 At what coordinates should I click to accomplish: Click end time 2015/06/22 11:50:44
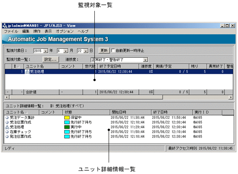tap(169, 117)
